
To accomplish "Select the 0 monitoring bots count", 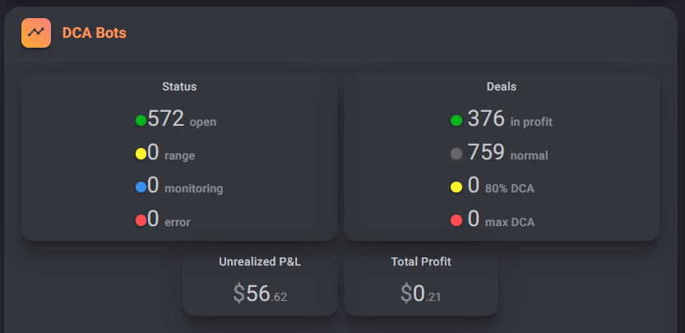I will coord(153,186).
